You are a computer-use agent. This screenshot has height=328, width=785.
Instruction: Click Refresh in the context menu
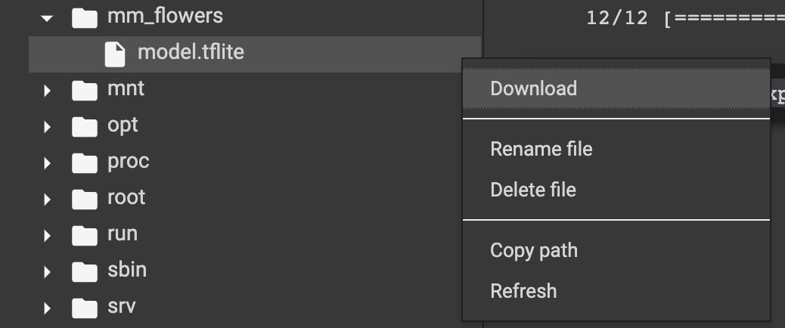click(x=523, y=291)
